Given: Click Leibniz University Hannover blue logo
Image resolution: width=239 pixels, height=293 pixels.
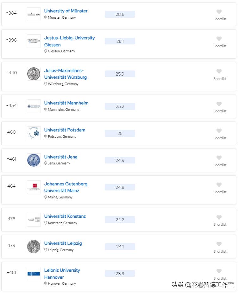Looking at the screenshot, I should (x=34, y=274).
